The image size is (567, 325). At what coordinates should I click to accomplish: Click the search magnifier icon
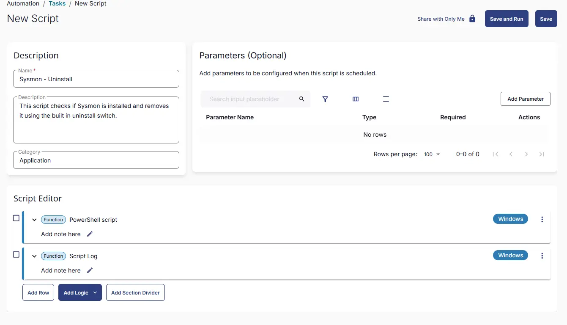pos(302,99)
